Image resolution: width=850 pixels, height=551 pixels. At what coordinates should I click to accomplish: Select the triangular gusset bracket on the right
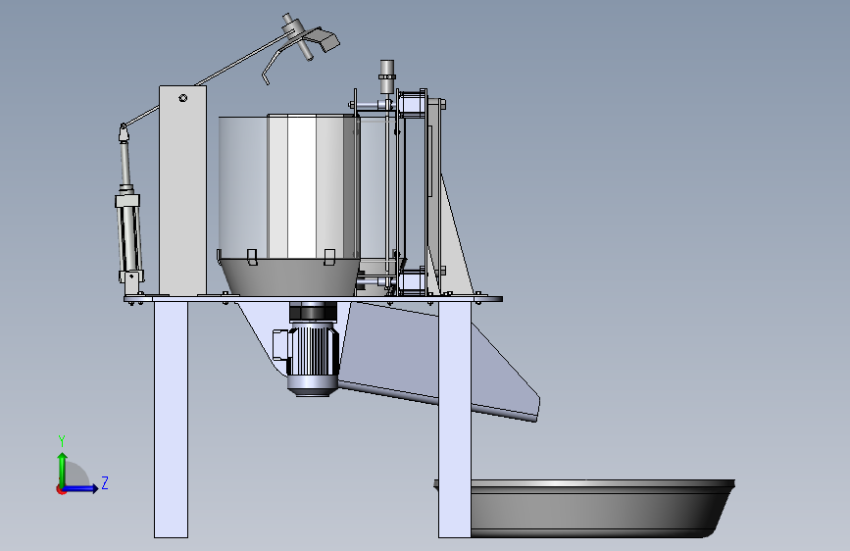tap(454, 238)
